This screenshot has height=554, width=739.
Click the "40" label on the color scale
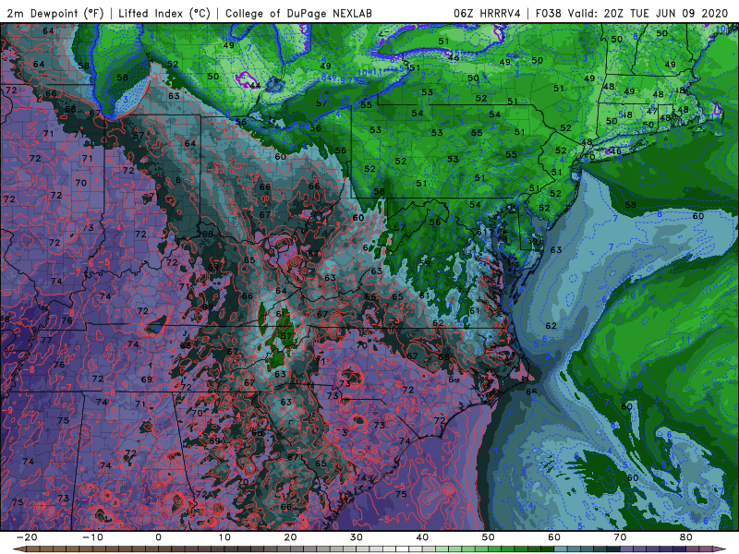point(422,537)
